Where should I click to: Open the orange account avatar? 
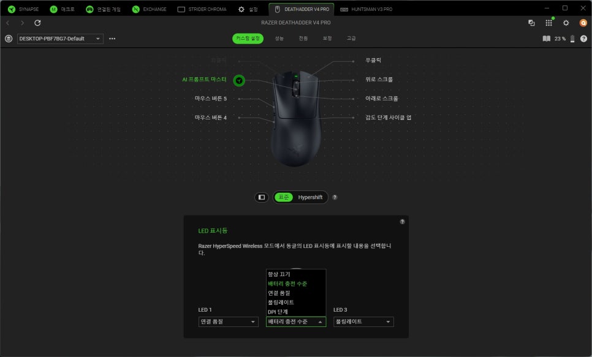[583, 23]
